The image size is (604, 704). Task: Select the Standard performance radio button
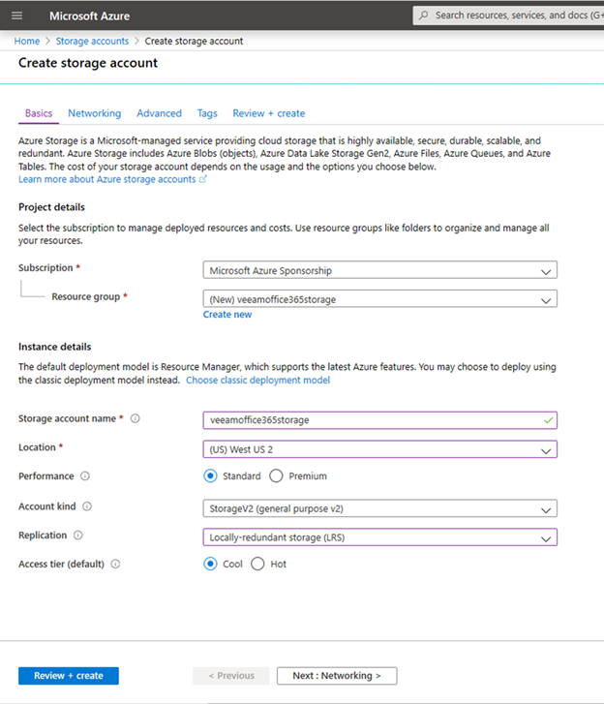click(210, 475)
